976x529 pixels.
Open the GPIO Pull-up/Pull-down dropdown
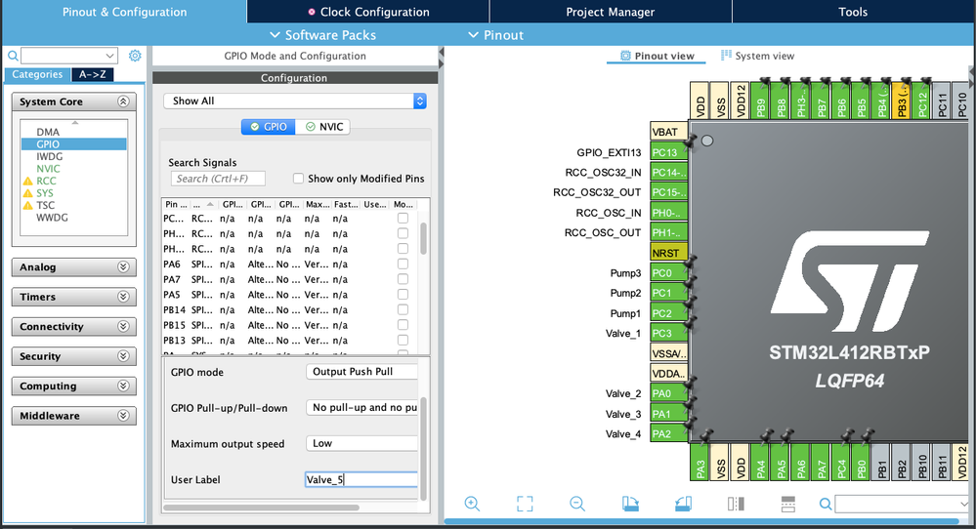[x=361, y=408]
